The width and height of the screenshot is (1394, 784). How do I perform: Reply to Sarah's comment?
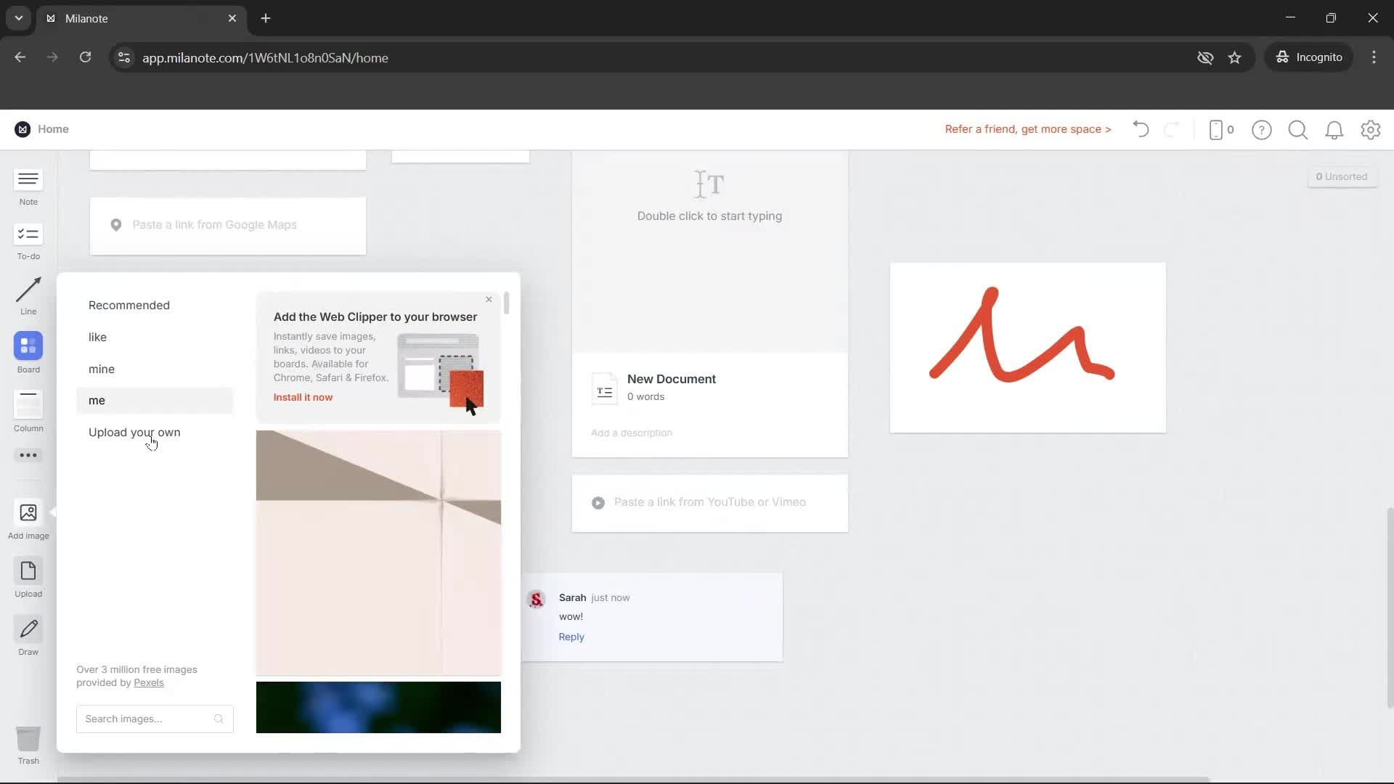(x=571, y=637)
